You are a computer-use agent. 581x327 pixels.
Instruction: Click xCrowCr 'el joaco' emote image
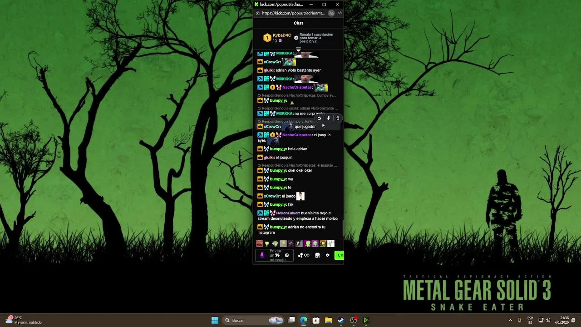[300, 196]
